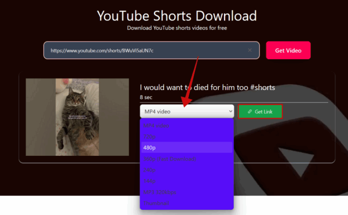Click the video title 'I would want to died for him too #shorts'

207,87
